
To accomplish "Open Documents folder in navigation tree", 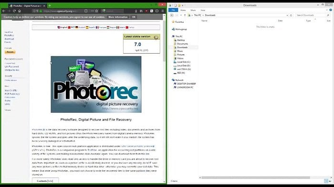I will click(181, 44).
